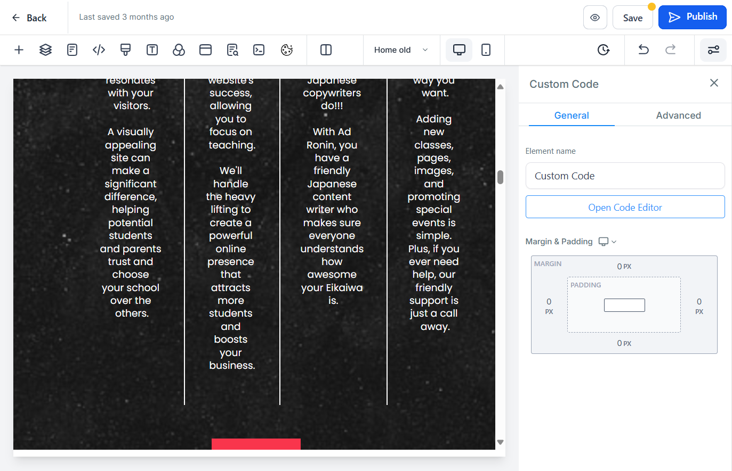Screen dimensions: 732x471
Task: Switch to mobile view
Action: 486,50
